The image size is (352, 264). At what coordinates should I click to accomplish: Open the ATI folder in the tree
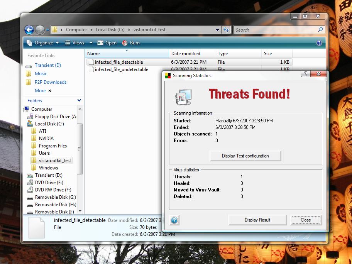[x=42, y=131]
